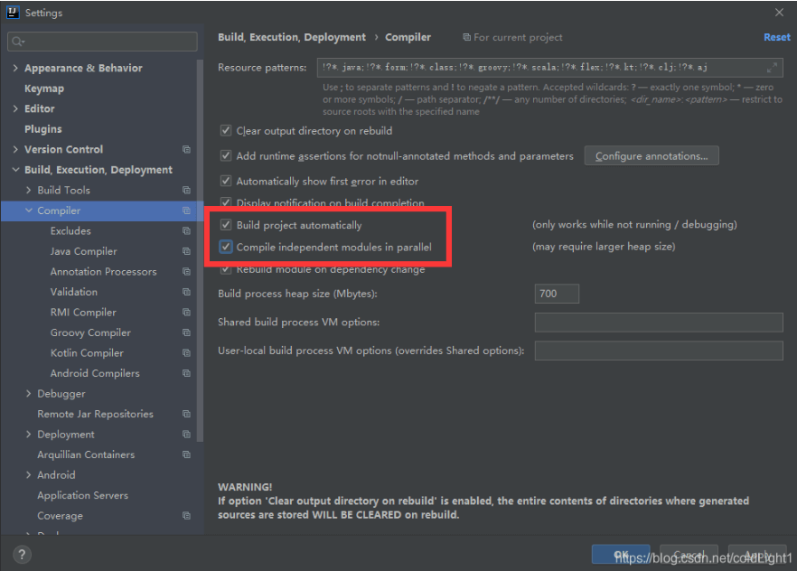Screen dimensions: 797x571
Task: Click the For current project copy icon
Action: [466, 37]
